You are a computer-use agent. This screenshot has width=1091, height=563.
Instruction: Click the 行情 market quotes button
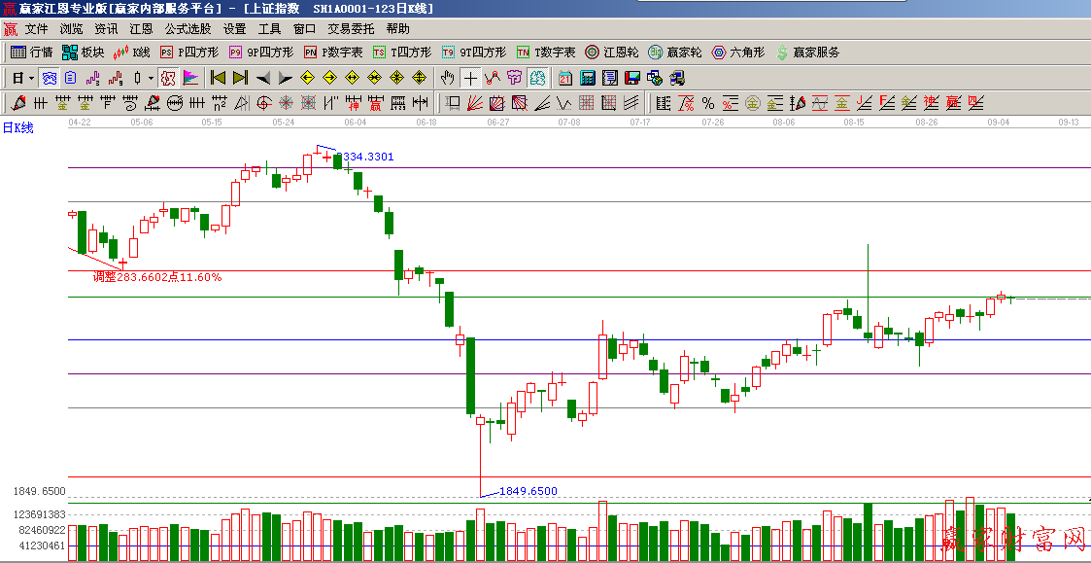point(32,53)
